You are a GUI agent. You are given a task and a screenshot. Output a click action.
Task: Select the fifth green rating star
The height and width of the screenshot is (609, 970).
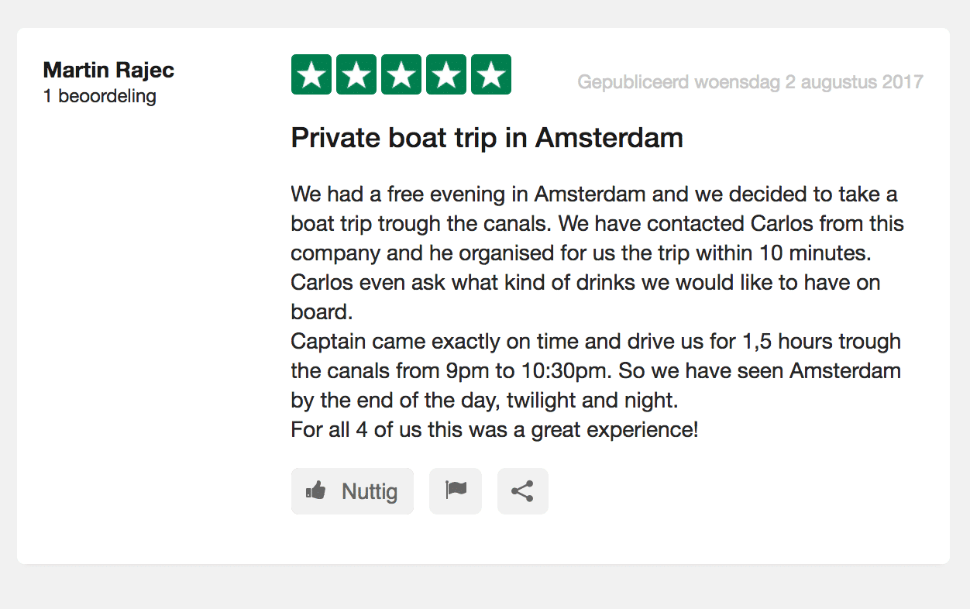pos(491,75)
